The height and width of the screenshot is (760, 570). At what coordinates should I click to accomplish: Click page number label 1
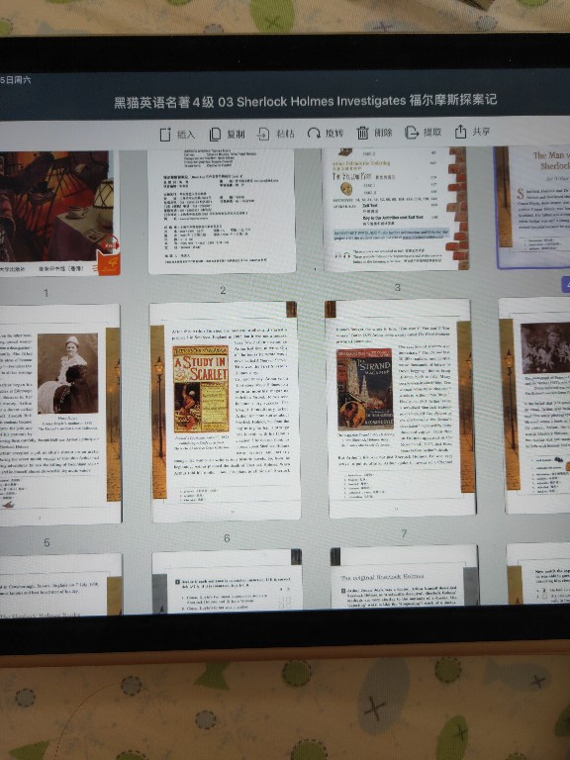47,293
